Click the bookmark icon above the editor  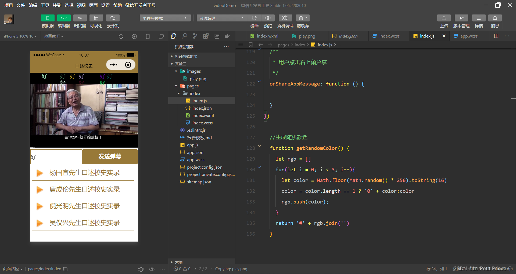point(251,45)
